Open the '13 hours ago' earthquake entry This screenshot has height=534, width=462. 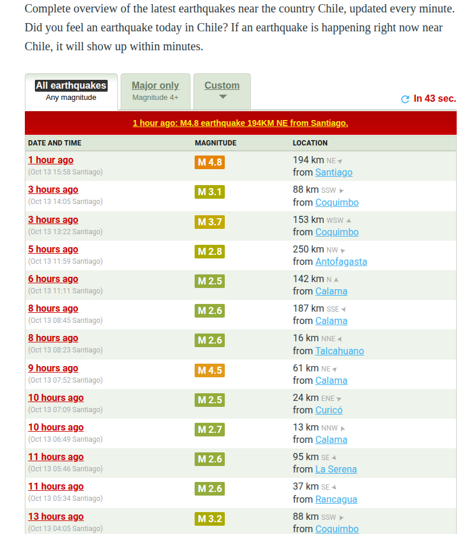click(x=56, y=517)
